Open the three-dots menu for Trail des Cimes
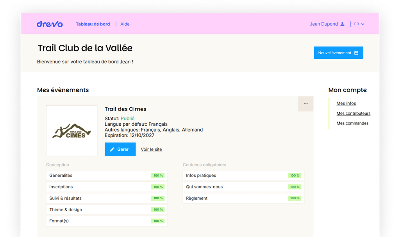Screen dimensions: 400x237 (x=305, y=104)
